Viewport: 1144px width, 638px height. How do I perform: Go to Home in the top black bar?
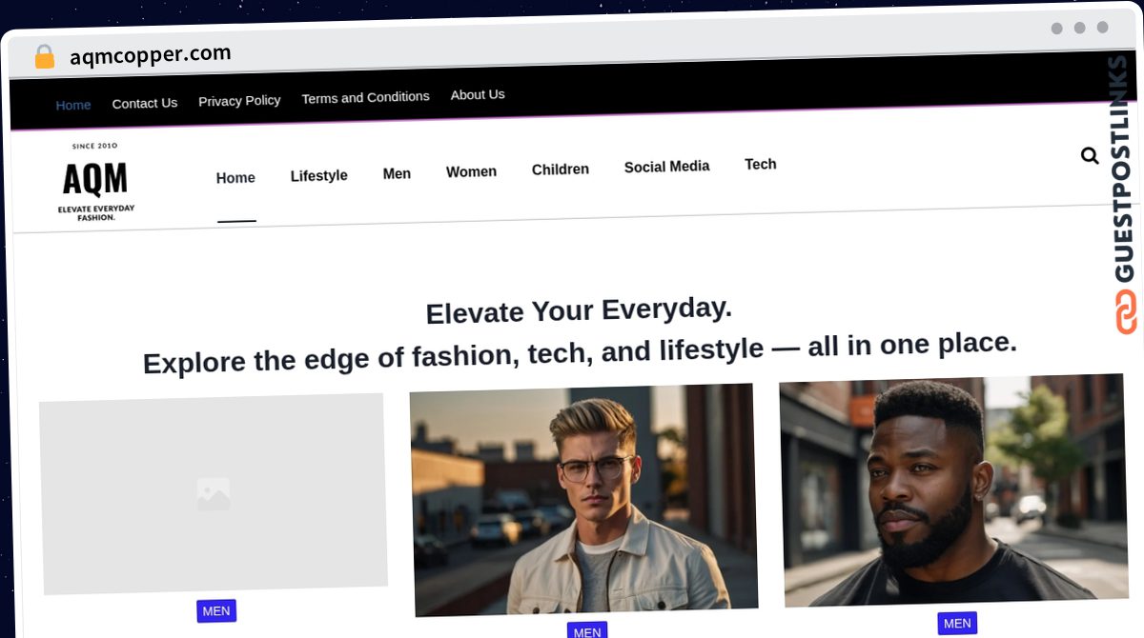click(73, 105)
